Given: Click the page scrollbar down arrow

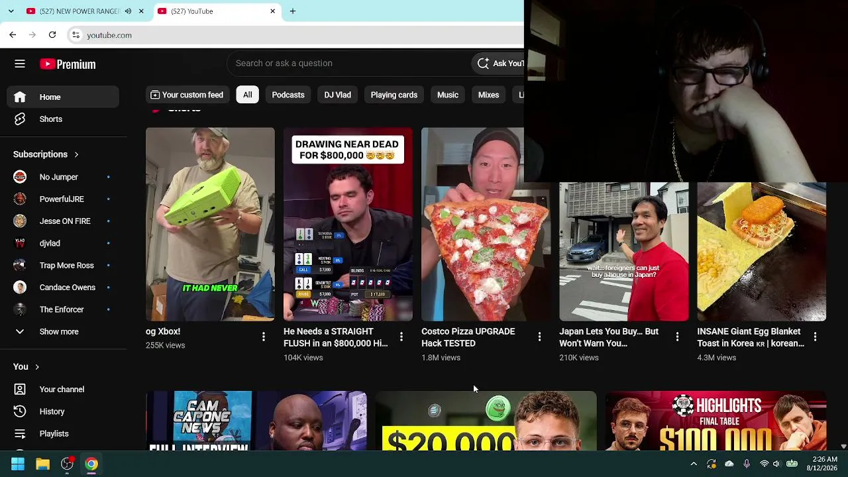Looking at the screenshot, I should coord(843,447).
